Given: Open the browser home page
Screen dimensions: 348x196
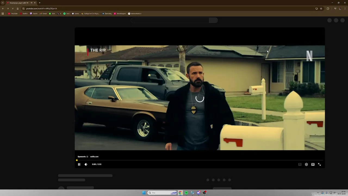Looking at the screenshot, I should point(18,8).
